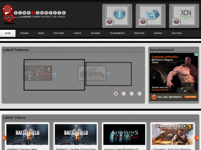Open the Assassin's Creed Revelations video thumbnail
Image resolution: width=201 pixels, height=150 pixels.
pos(124,134)
